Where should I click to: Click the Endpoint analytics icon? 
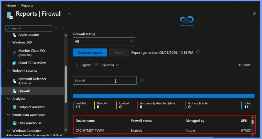click(x=15, y=107)
